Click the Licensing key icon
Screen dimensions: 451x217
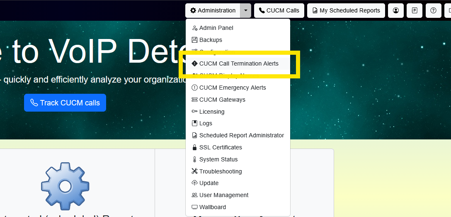pos(194,111)
